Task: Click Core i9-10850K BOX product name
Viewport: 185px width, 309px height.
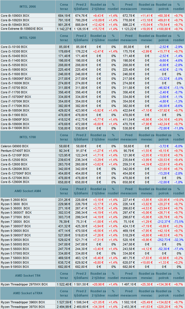Action: pos(15,110)
